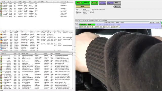This screenshot has height=91, width=162.
Task: Sort room list by Act column header
Action: tap(20, 54)
